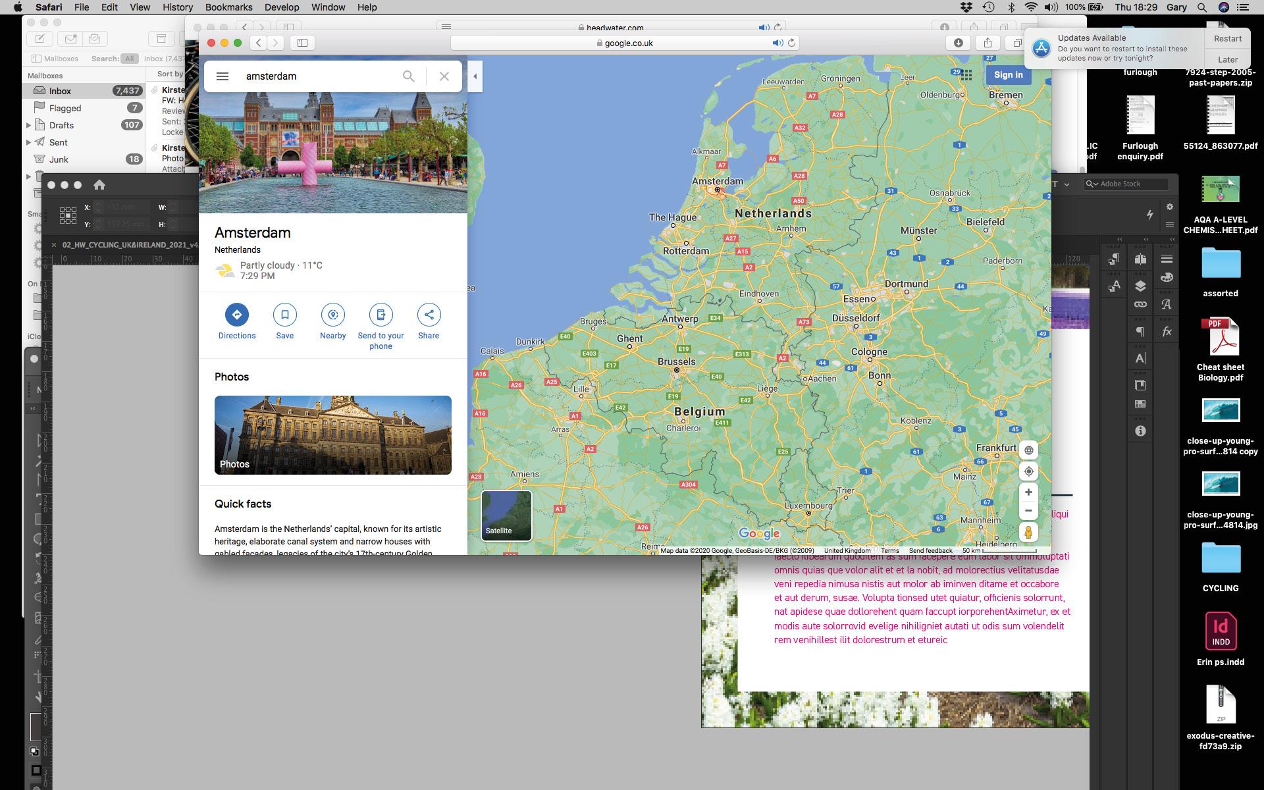Restart to install updates
The image size is (1264, 790).
(1228, 38)
